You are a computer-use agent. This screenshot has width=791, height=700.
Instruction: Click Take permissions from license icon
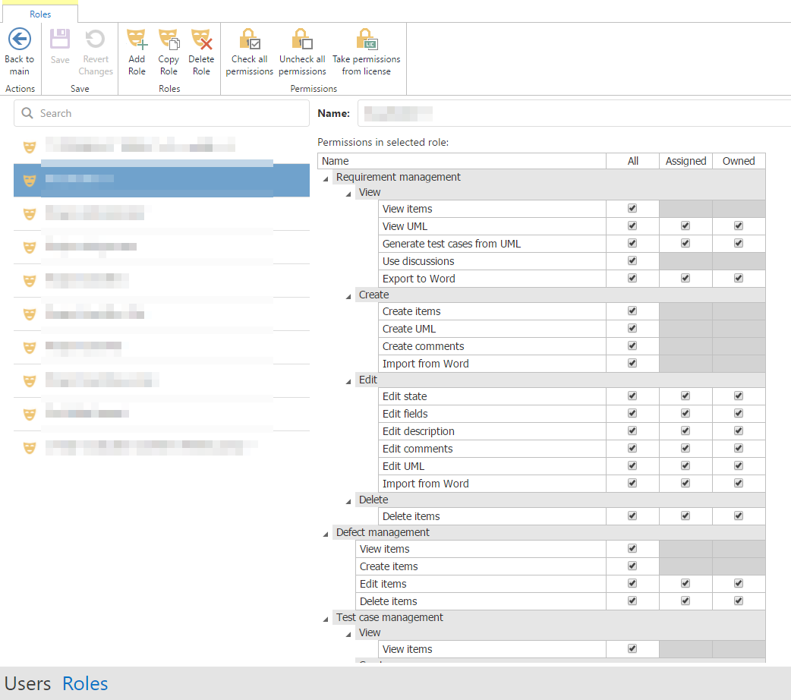366,39
